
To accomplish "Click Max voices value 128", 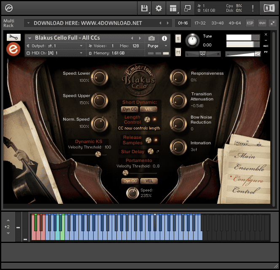I will tap(136, 46).
